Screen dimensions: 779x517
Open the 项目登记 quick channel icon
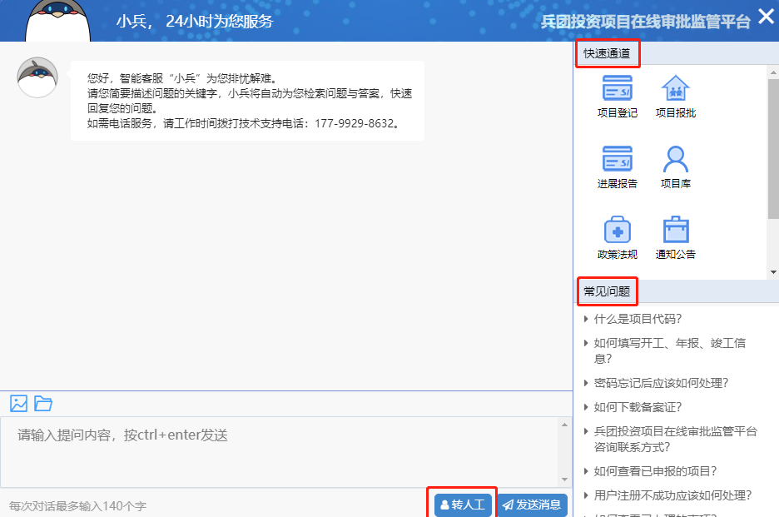click(617, 90)
